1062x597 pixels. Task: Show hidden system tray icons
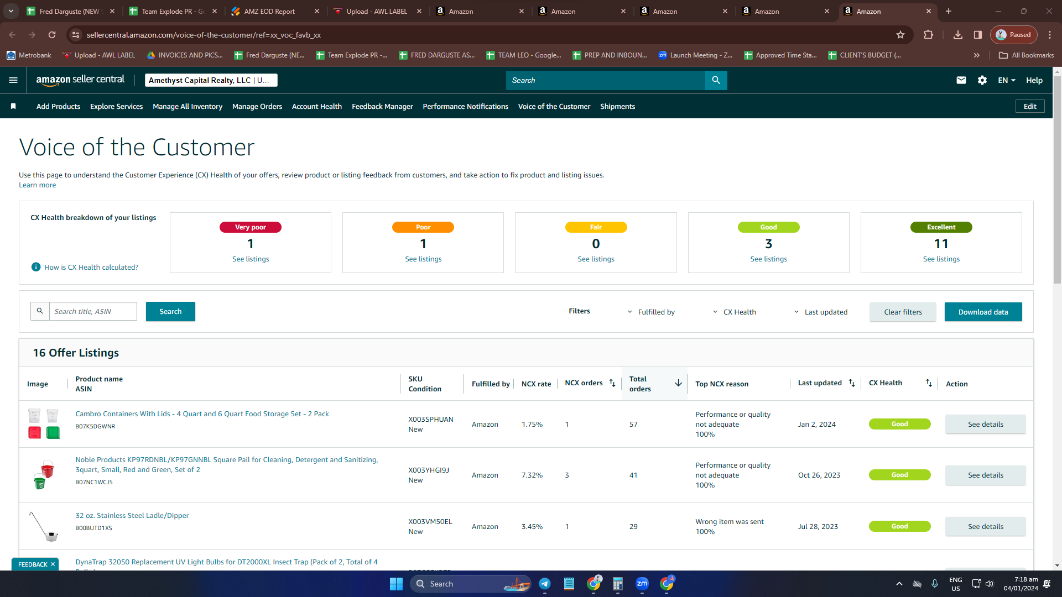(x=899, y=584)
